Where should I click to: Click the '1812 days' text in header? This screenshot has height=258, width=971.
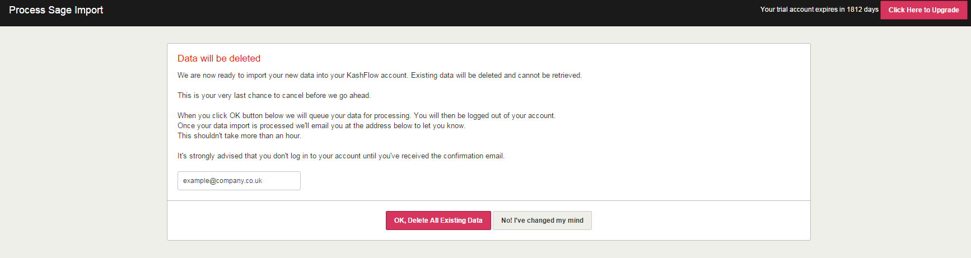862,10
